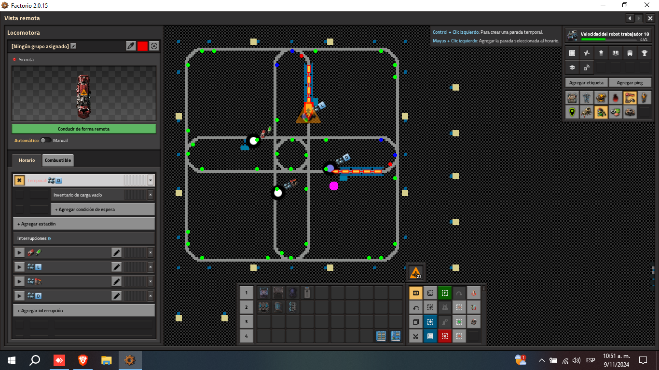Open the production statistics pulse icon
The width and height of the screenshot is (659, 370).
point(587,53)
